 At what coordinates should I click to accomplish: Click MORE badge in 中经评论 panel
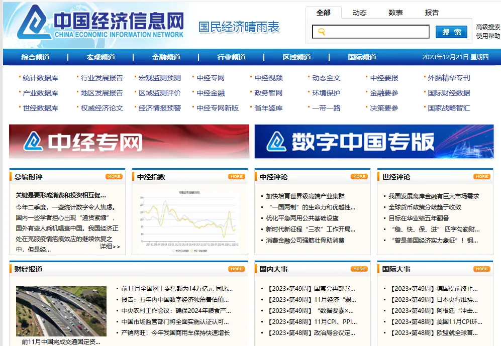359,176
